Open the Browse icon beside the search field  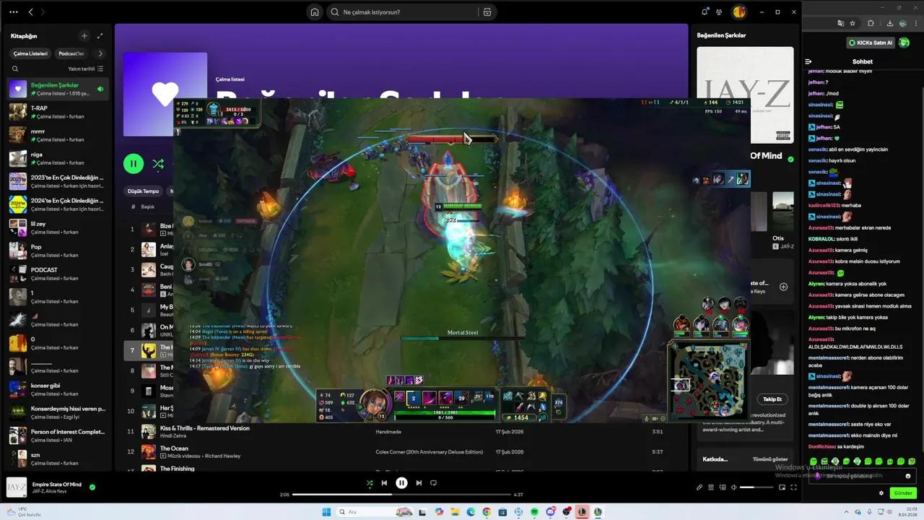click(x=487, y=12)
